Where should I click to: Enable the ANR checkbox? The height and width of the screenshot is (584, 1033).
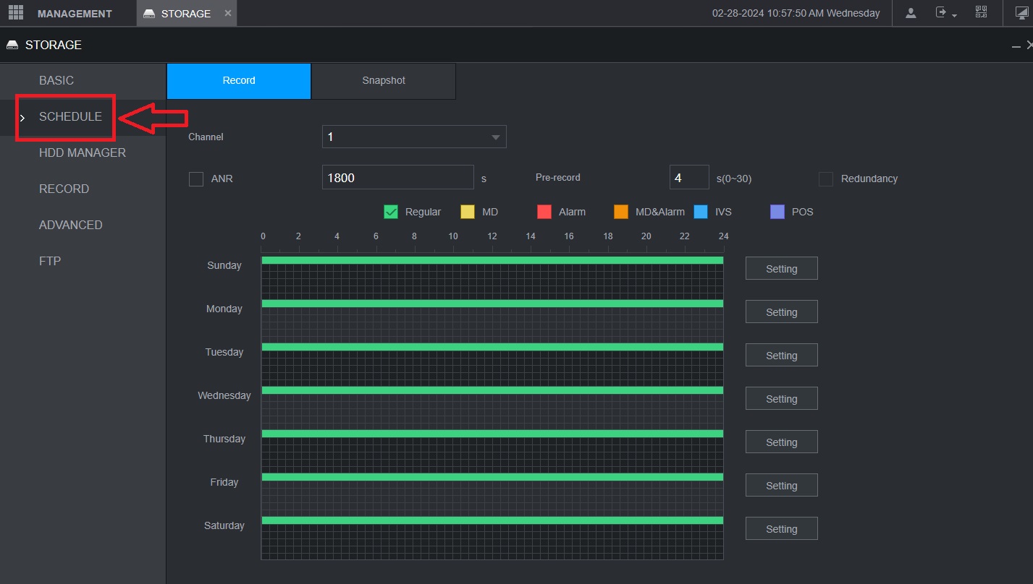click(196, 179)
